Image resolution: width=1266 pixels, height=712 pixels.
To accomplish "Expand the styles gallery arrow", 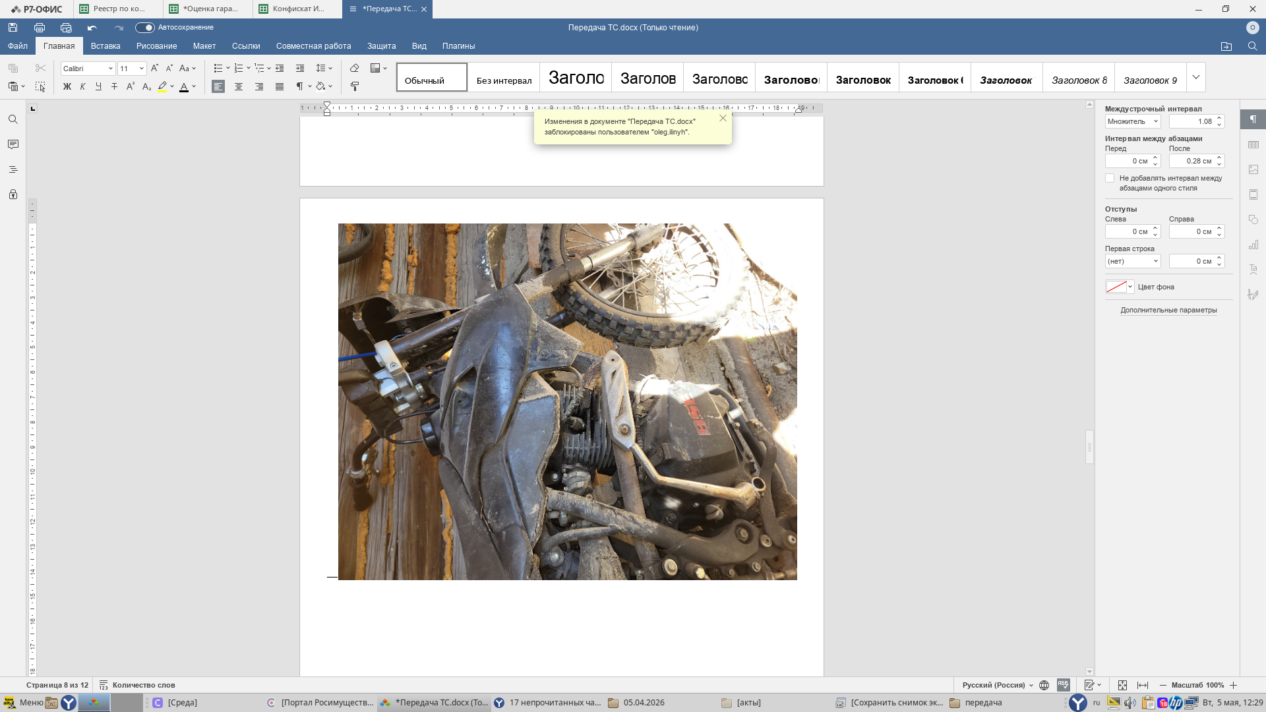I will click(x=1196, y=77).
